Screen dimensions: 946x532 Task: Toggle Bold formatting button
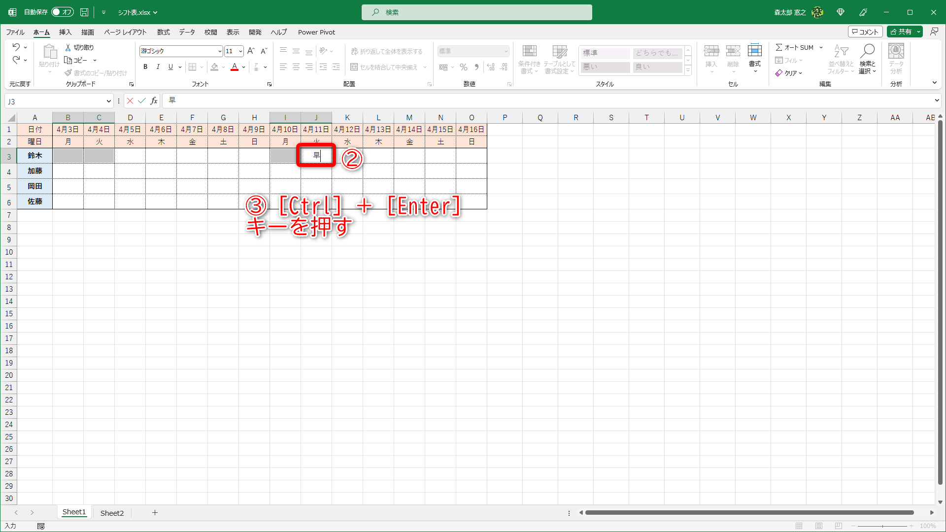[145, 67]
